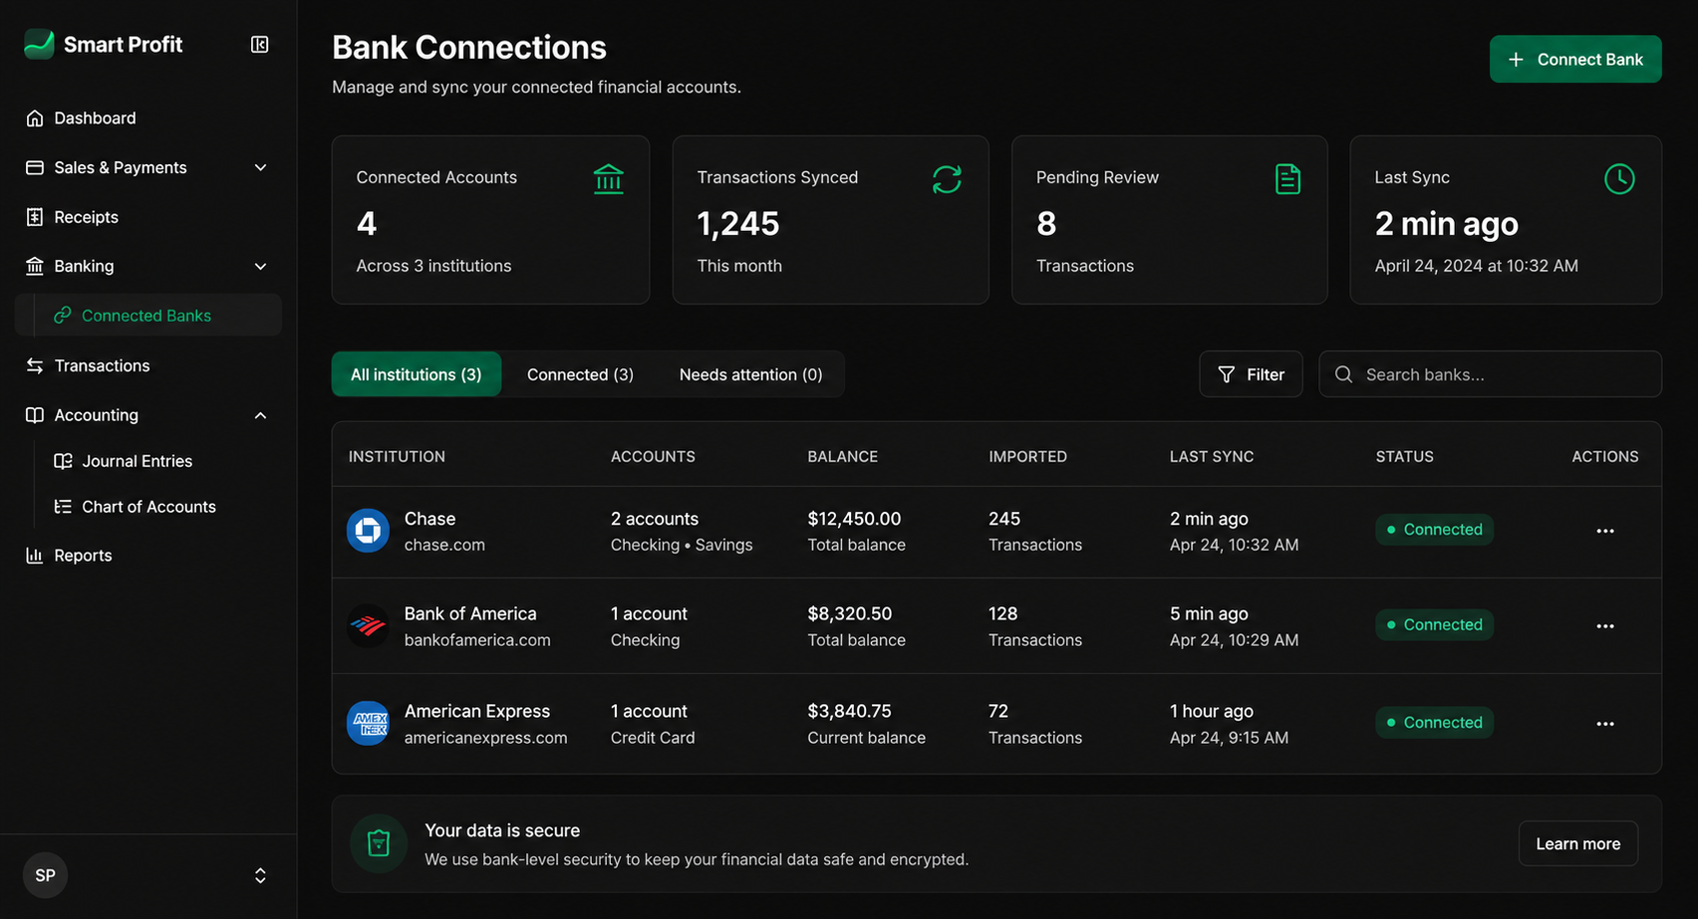Click the Pending Review count 8
This screenshot has height=919, width=1698.
[x=1046, y=224]
